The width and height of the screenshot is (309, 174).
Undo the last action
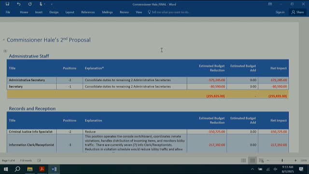[18, 4]
